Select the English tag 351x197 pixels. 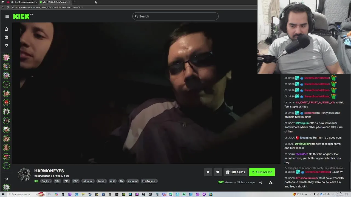[x=46, y=181]
